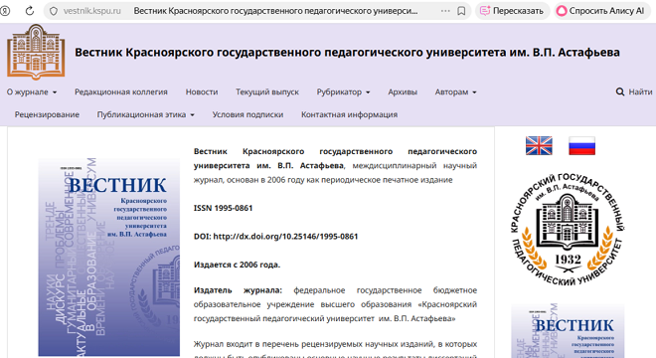This screenshot has height=358, width=656.
Task: Click the small Вестник cover in sidebar
Action: 568,331
